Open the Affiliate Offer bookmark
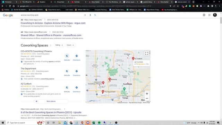 pos(83,10)
